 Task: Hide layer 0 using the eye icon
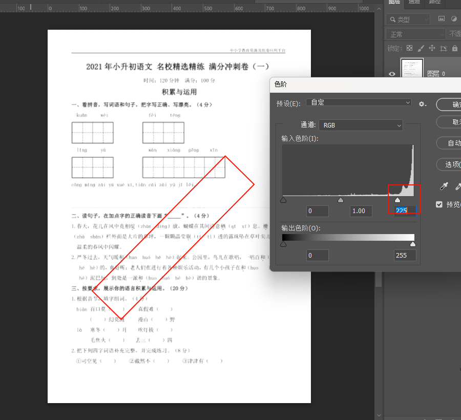click(x=392, y=74)
